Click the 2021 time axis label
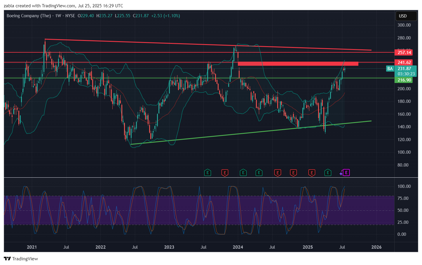Image resolution: width=422 pixels, height=265 pixels. [x=32, y=247]
